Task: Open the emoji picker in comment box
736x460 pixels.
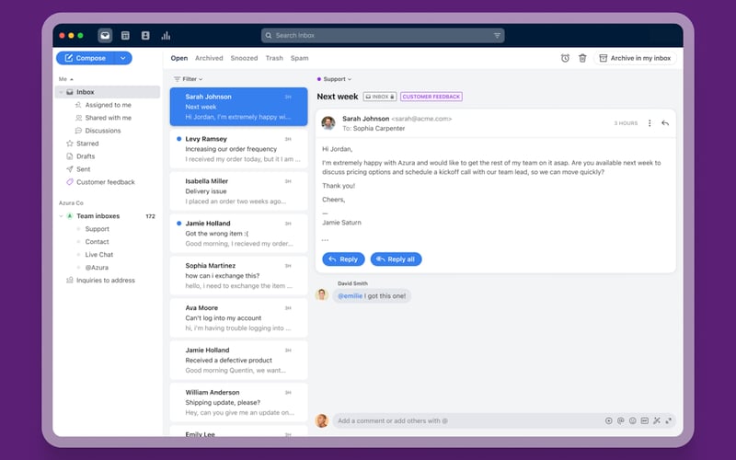Action: [x=633, y=420]
